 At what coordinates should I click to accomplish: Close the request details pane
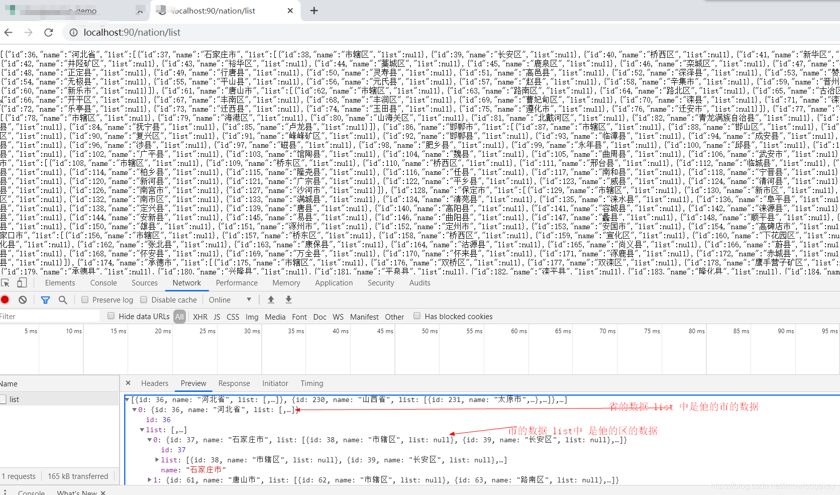click(x=128, y=383)
